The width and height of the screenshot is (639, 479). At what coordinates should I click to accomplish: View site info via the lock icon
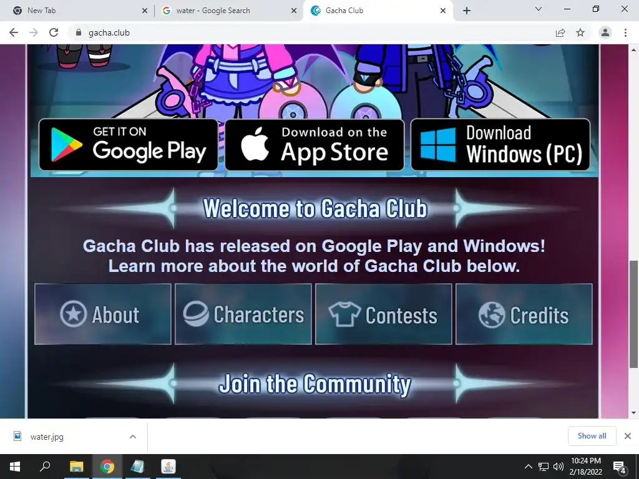79,32
